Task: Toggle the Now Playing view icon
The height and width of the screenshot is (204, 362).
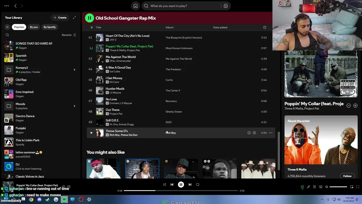Action: tap(302, 187)
